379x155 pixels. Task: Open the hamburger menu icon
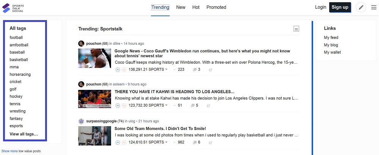(374, 8)
